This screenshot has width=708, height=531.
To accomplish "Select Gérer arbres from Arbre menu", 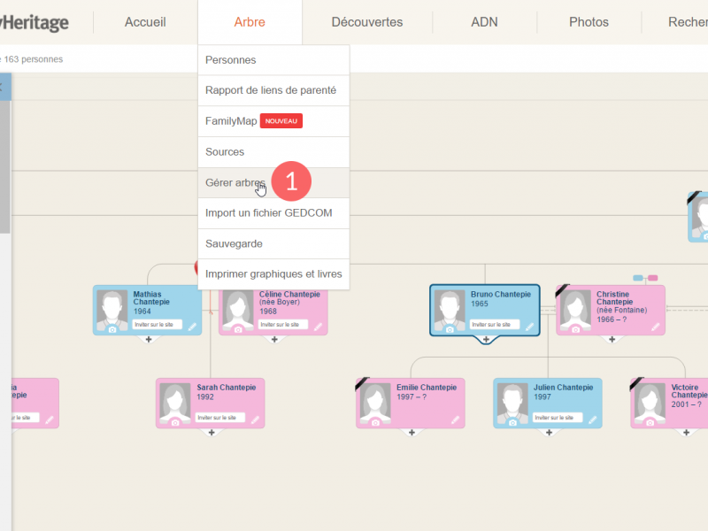I will [x=235, y=183].
